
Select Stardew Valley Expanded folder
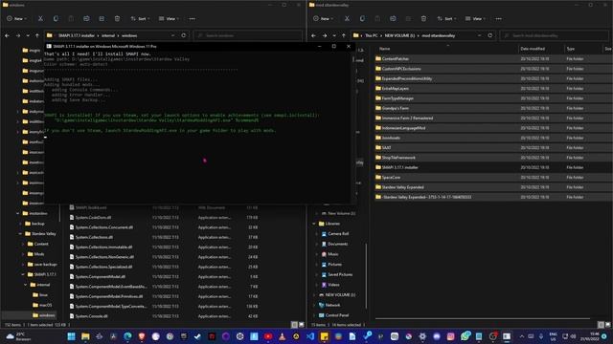[491, 187]
